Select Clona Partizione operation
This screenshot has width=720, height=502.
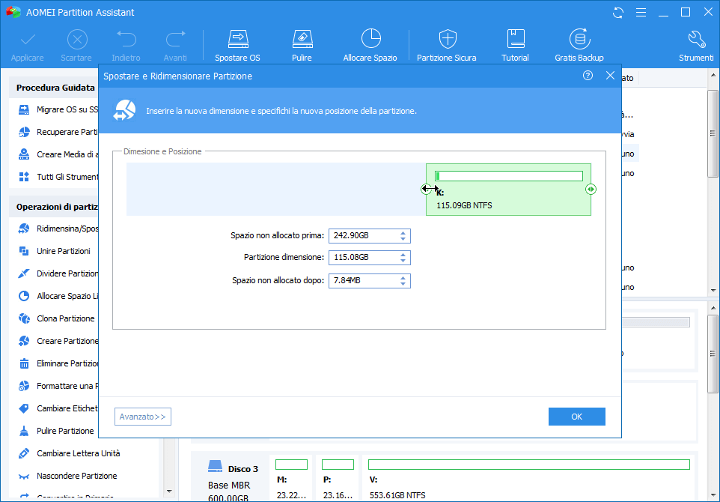[x=56, y=318]
